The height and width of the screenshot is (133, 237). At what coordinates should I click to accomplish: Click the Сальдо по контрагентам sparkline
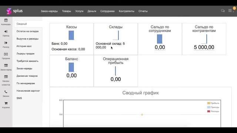point(204,39)
